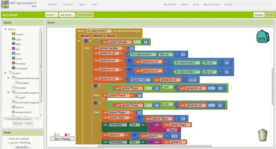Click mutator gear on first if block

(86, 41)
